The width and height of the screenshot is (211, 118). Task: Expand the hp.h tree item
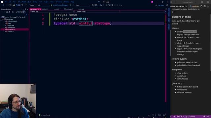point(4,23)
